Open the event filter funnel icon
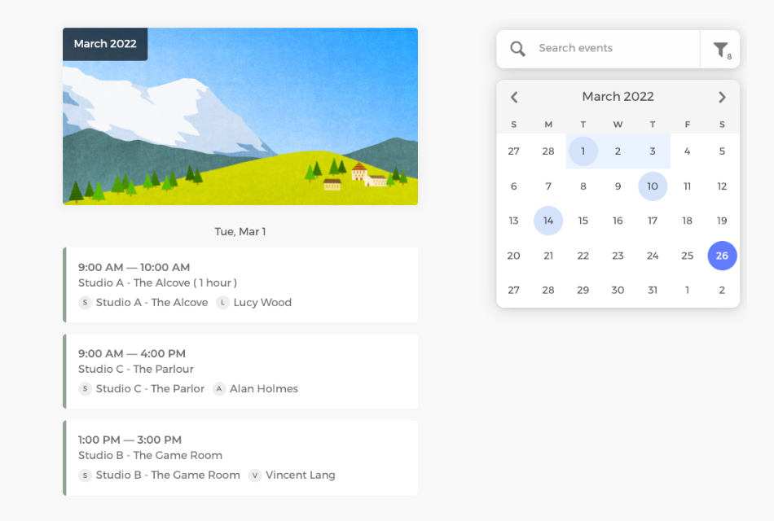The width and height of the screenshot is (774, 521). pos(720,50)
